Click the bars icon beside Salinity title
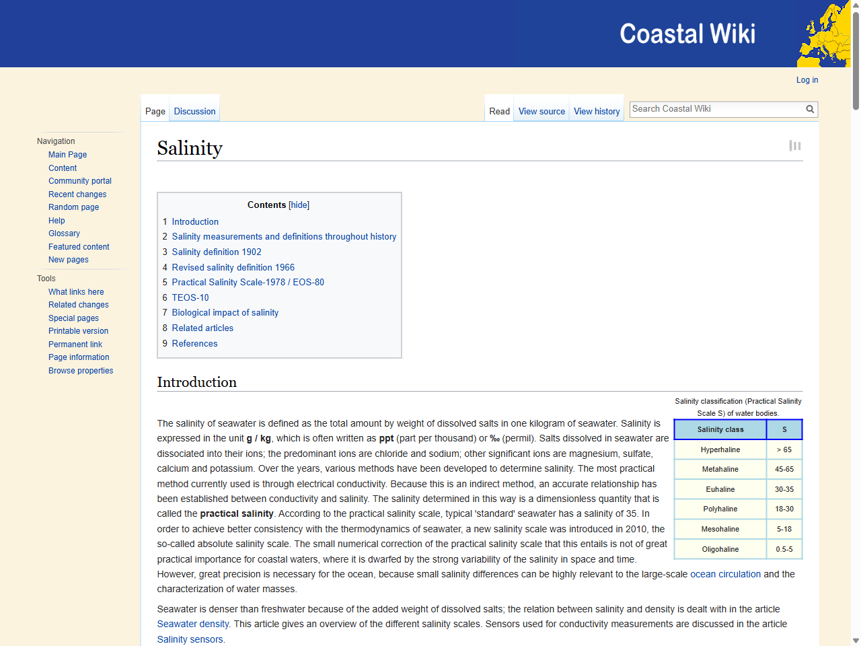This screenshot has height=646, width=861. [x=795, y=146]
